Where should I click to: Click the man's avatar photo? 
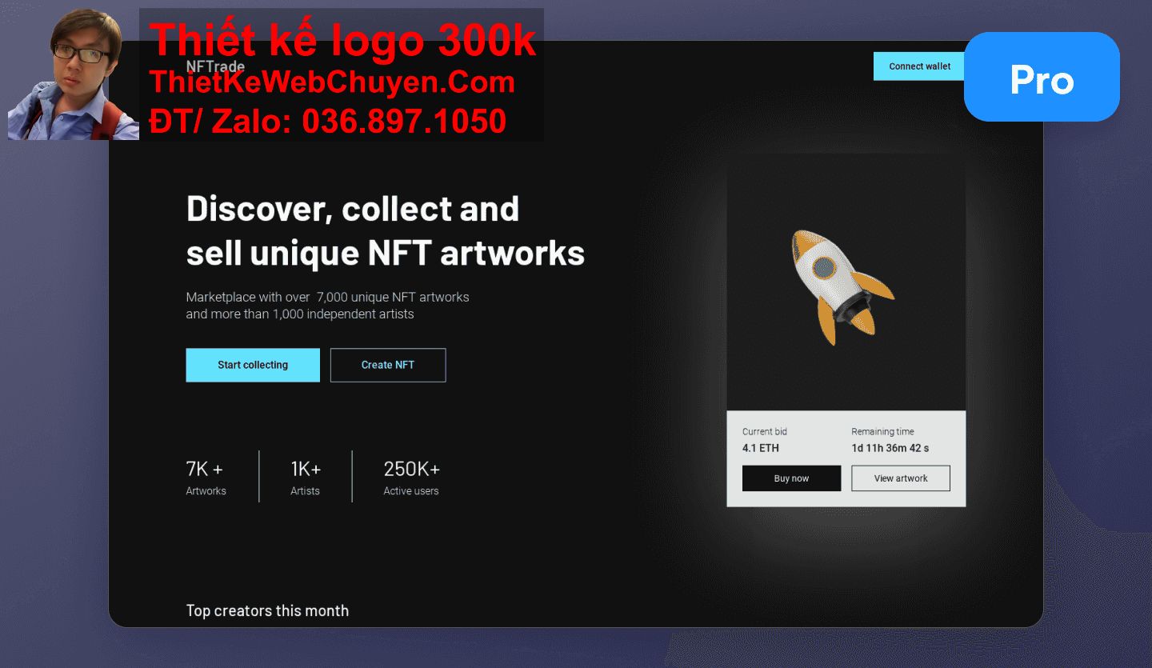click(74, 74)
